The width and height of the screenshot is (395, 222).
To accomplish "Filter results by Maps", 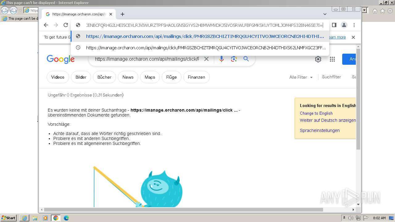I will click(150, 77).
